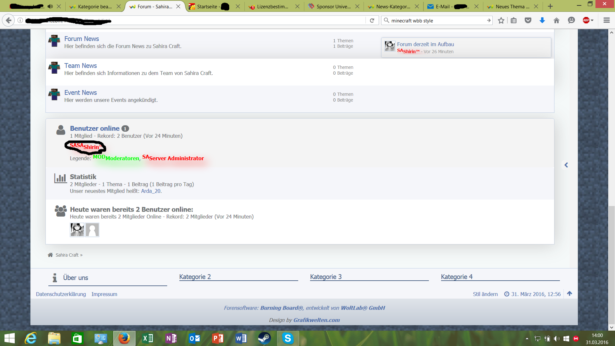The image size is (615, 346).
Task: Click the Impressum footer link
Action: coord(104,294)
